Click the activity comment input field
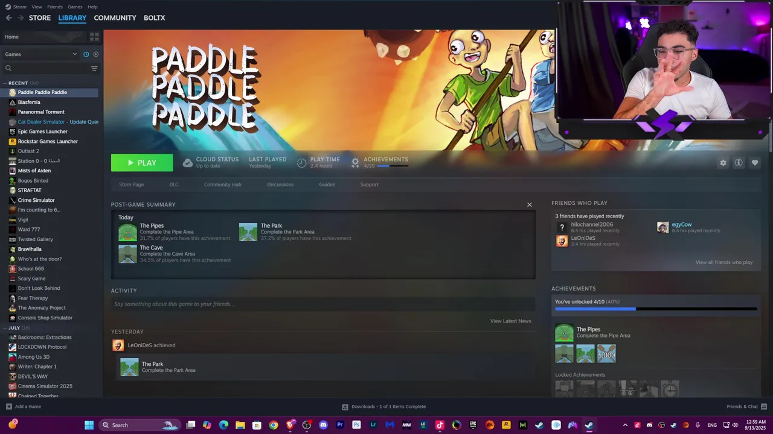 pos(323,304)
